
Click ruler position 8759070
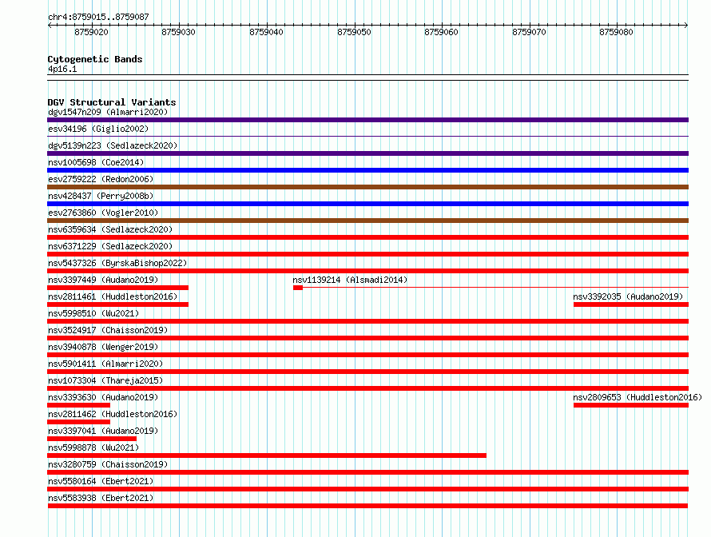(529, 32)
